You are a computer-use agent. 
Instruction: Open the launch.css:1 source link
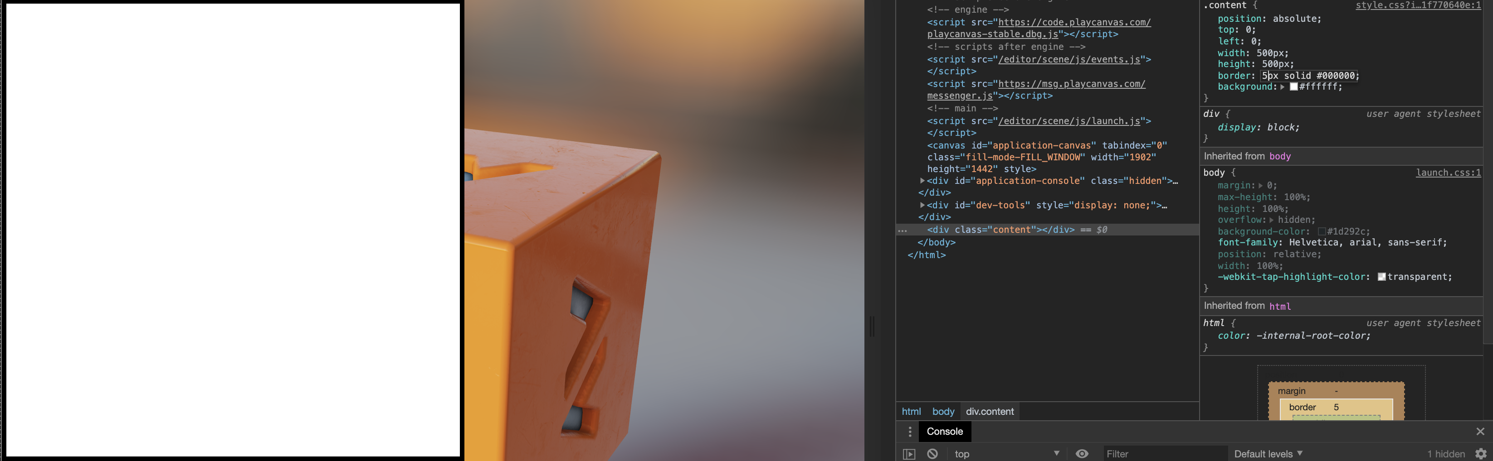click(1449, 173)
